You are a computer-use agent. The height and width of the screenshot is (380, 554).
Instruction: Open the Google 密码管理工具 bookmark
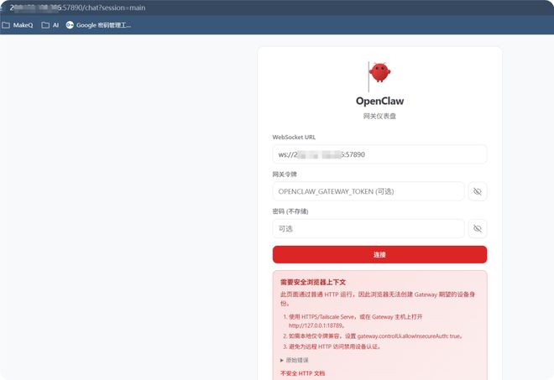pyautogui.click(x=98, y=25)
